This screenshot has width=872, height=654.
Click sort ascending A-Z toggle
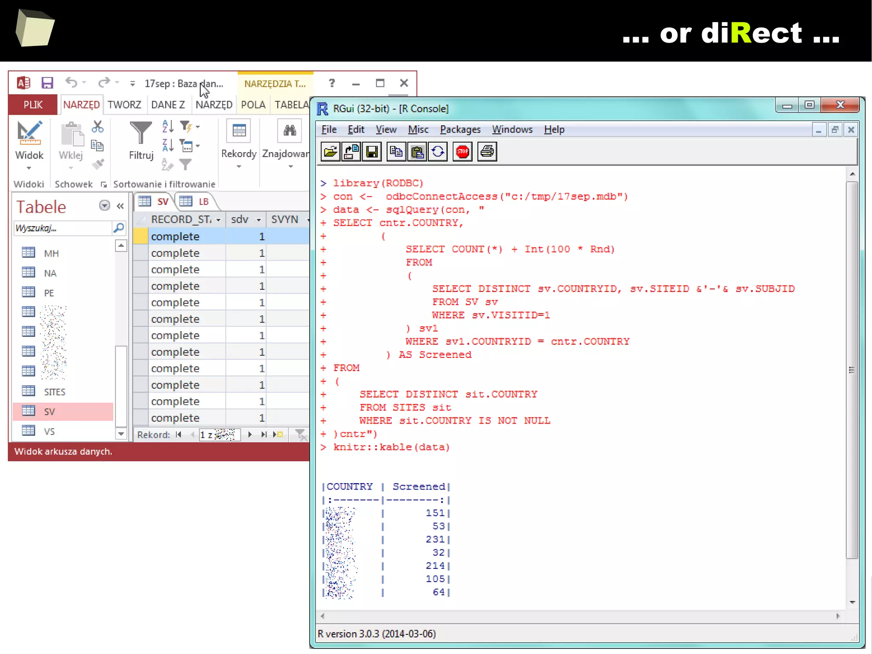(168, 127)
